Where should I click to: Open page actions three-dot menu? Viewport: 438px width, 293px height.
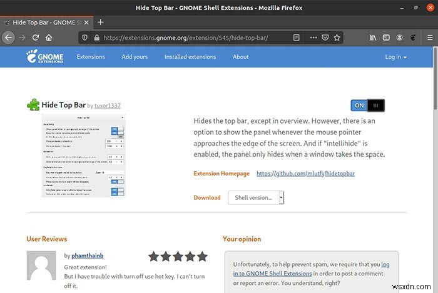click(313, 37)
